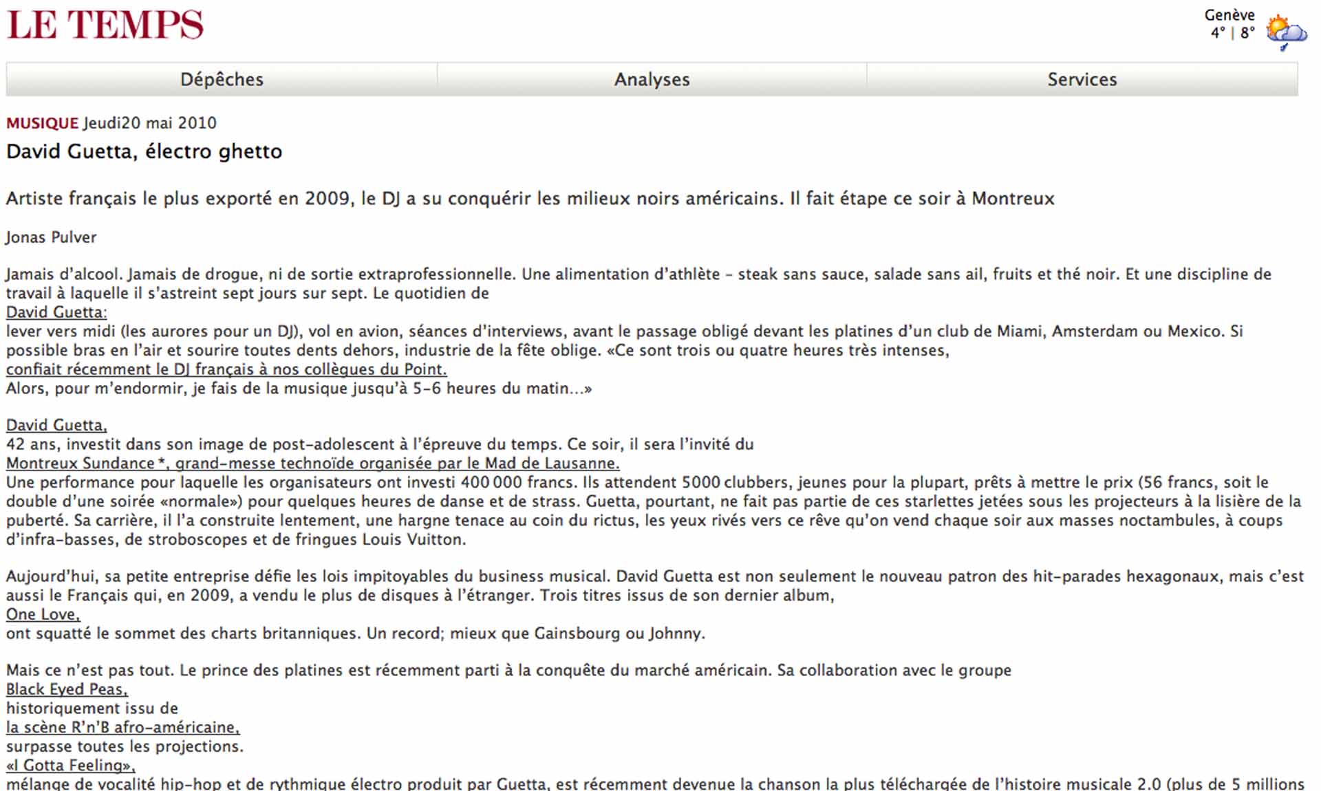Open the MUSIQUE section label

(43, 123)
